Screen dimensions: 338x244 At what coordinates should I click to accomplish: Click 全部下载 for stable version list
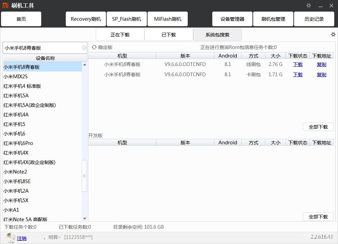click(318, 127)
